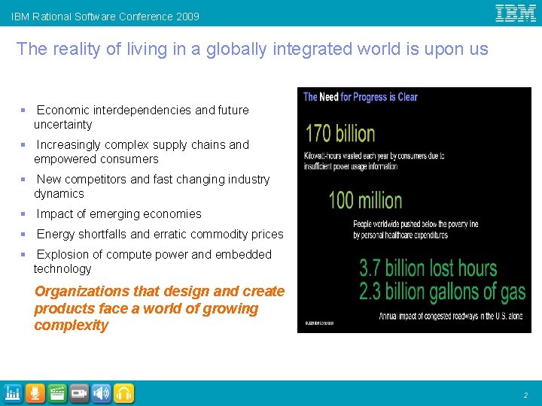Click the poverty line healthcare caption

(416, 229)
